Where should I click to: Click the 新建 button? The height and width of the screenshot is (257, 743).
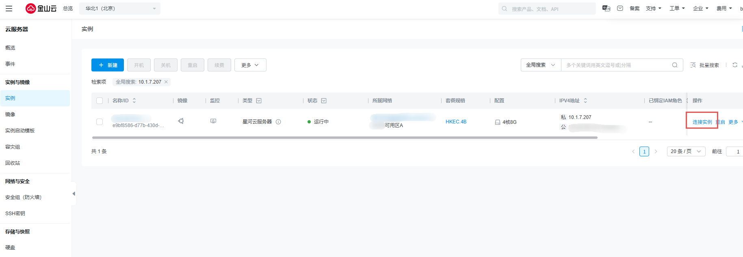[x=108, y=65]
